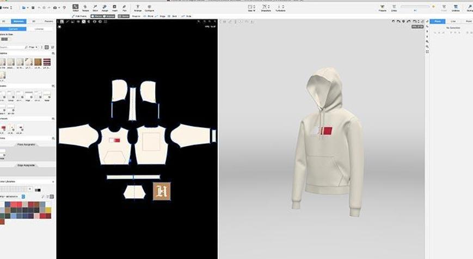
Task: Select the red artwork thumbnail
Action: 3,129
